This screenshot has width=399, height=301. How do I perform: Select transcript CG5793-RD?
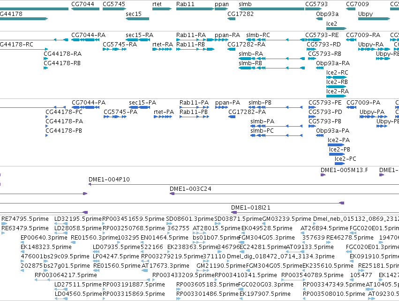[324, 44]
